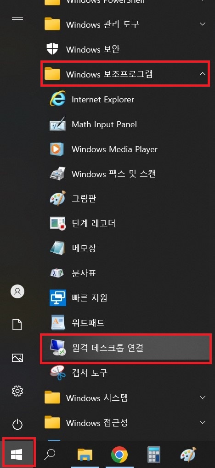The width and height of the screenshot is (215, 468).
Task: Click the Math Input Panel text
Action: point(104,124)
